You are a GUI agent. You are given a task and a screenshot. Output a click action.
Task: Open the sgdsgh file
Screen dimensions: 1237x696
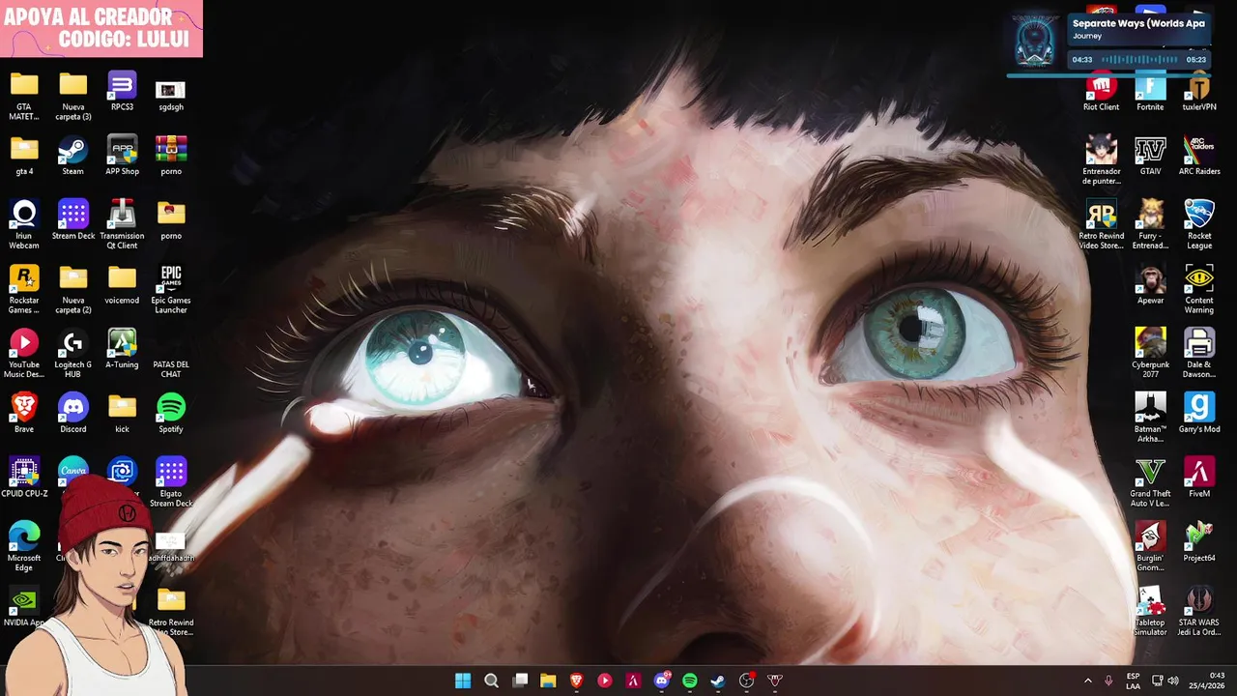(171, 96)
